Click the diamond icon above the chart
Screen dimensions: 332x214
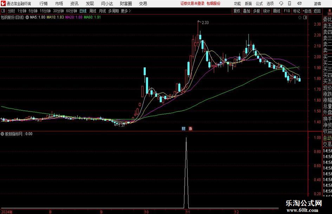[x=300, y=18]
